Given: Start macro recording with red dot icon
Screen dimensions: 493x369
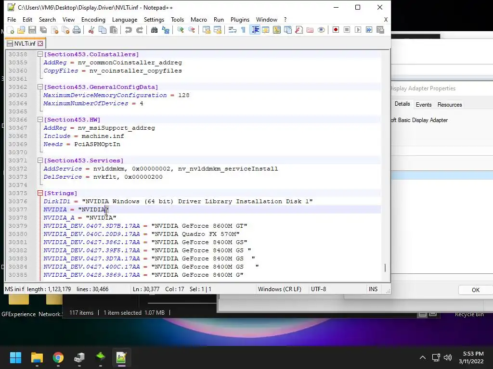Looking at the screenshot, I should click(336, 30).
